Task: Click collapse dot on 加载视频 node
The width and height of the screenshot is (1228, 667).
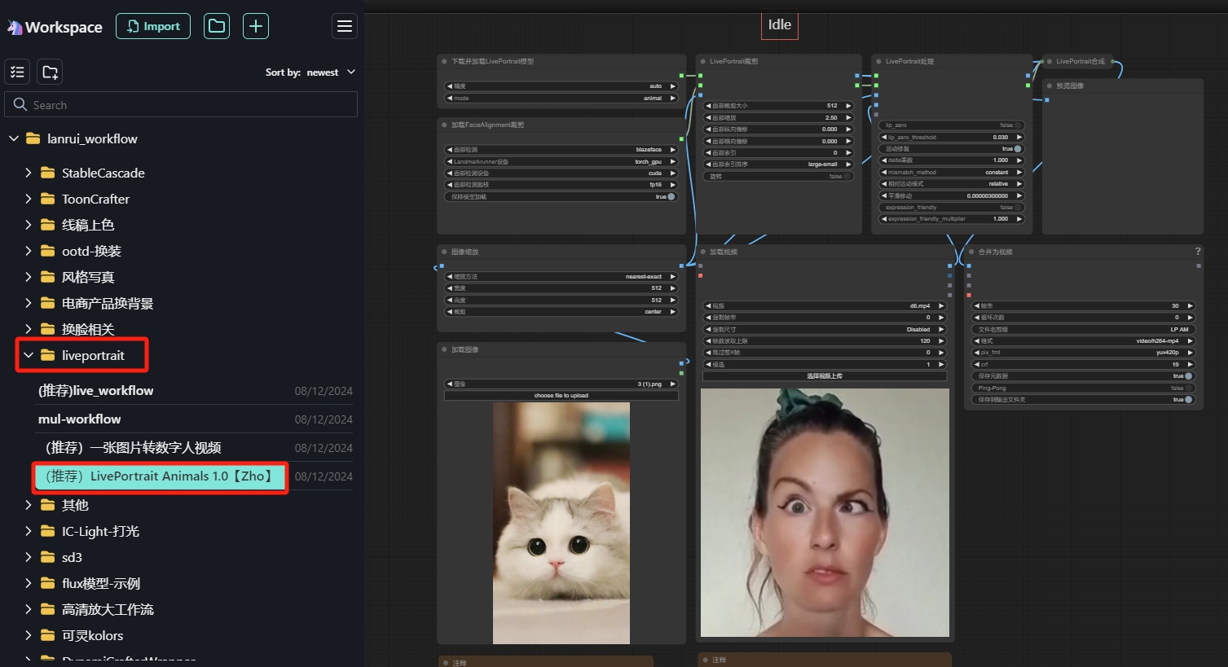Action: 702,252
